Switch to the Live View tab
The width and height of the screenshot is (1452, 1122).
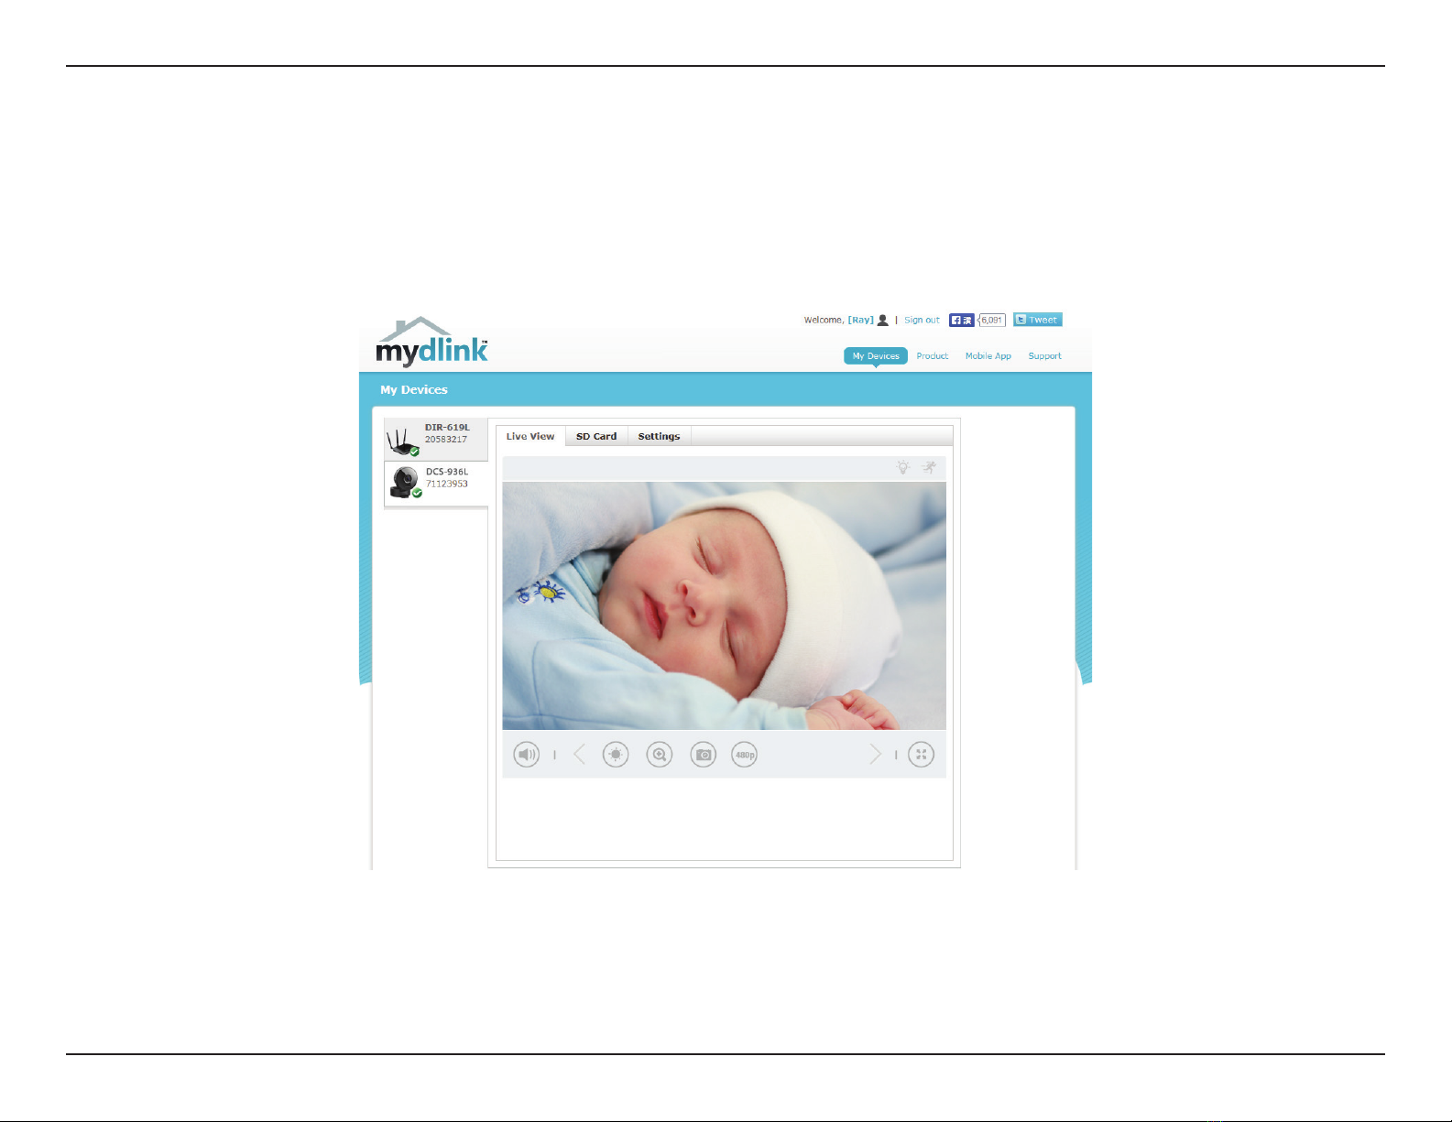coord(530,436)
